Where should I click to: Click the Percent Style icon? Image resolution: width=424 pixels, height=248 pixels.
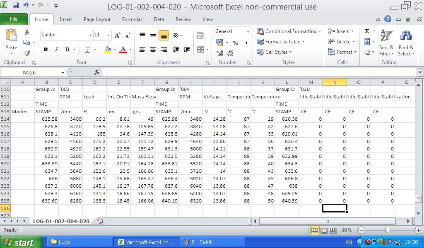tap(235, 43)
